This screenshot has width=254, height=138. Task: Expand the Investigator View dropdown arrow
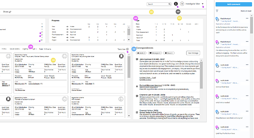tap(203, 4)
